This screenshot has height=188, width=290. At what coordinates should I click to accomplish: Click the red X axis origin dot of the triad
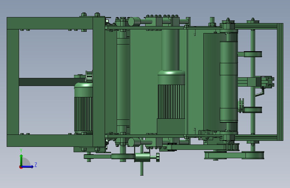point(21,167)
